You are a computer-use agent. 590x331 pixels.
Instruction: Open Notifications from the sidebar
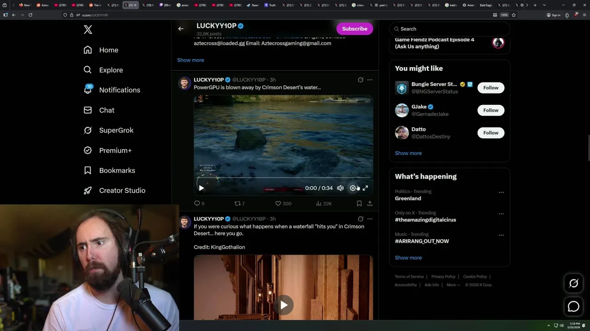pyautogui.click(x=112, y=90)
